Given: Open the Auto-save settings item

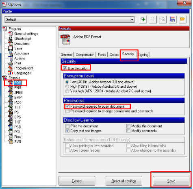Looking at the screenshot, I should coord(22,53).
